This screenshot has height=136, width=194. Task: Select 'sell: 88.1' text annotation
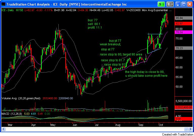[94, 24]
